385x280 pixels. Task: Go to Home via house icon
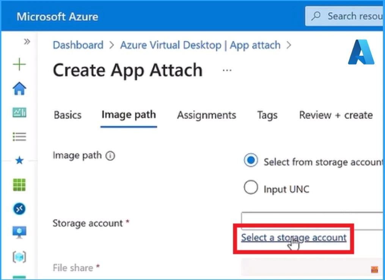coord(19,89)
